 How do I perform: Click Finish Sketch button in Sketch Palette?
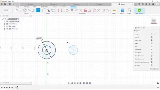pos(154,69)
